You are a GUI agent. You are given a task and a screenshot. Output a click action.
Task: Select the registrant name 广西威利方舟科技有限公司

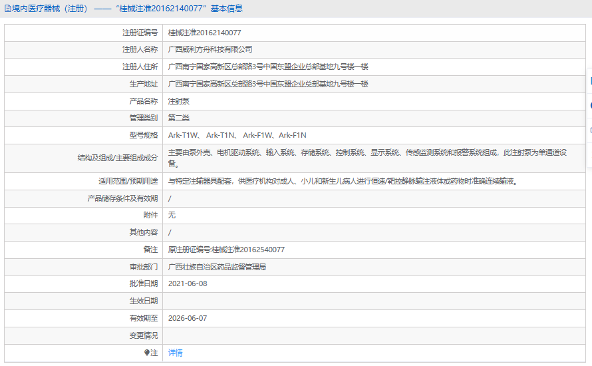coord(210,49)
